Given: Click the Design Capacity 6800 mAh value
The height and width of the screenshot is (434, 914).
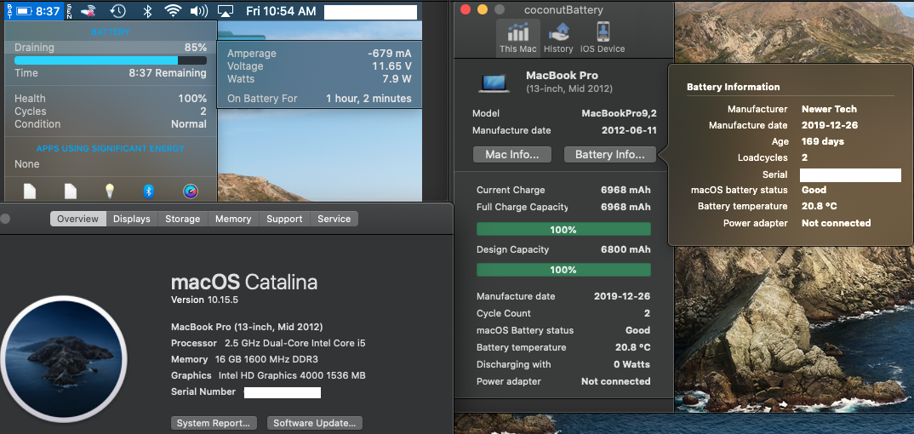Looking at the screenshot, I should click(x=626, y=249).
